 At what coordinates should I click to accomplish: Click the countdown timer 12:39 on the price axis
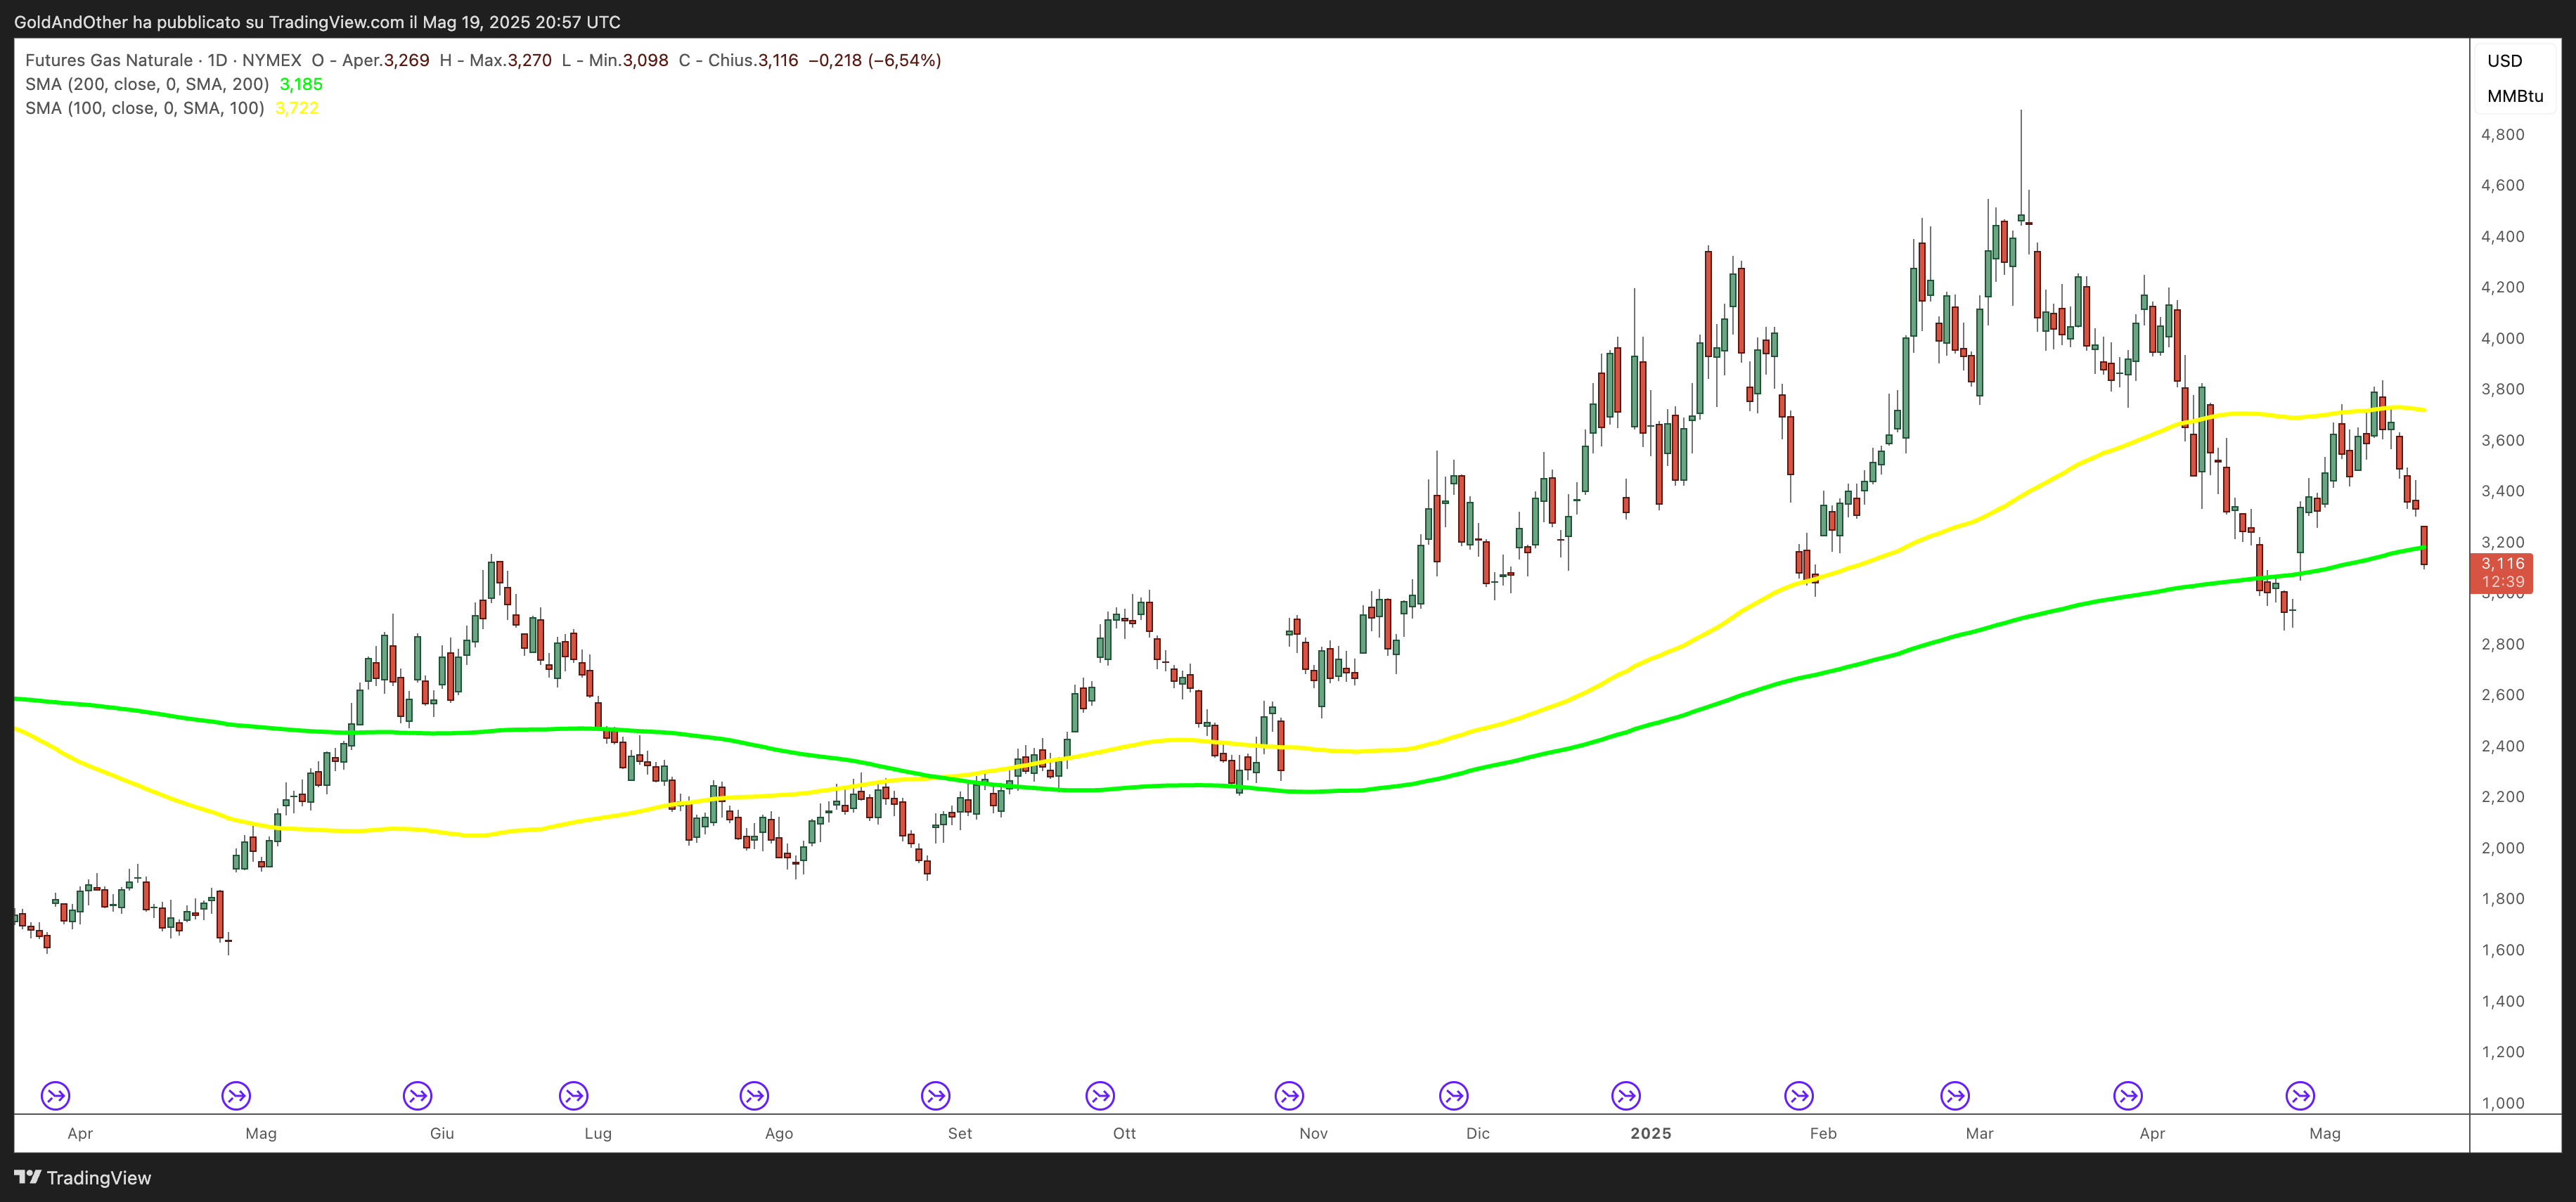(x=2503, y=582)
